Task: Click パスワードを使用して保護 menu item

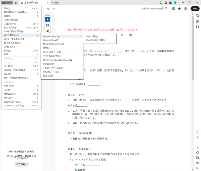Action: coord(21,39)
